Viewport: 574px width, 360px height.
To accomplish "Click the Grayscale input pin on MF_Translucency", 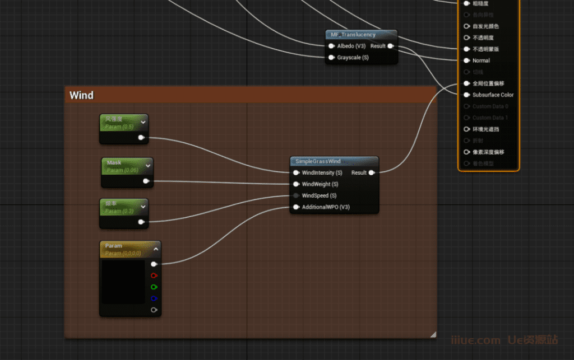I will tap(331, 58).
